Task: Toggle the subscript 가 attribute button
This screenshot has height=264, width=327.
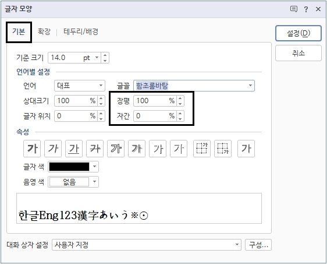Action: coord(223,149)
